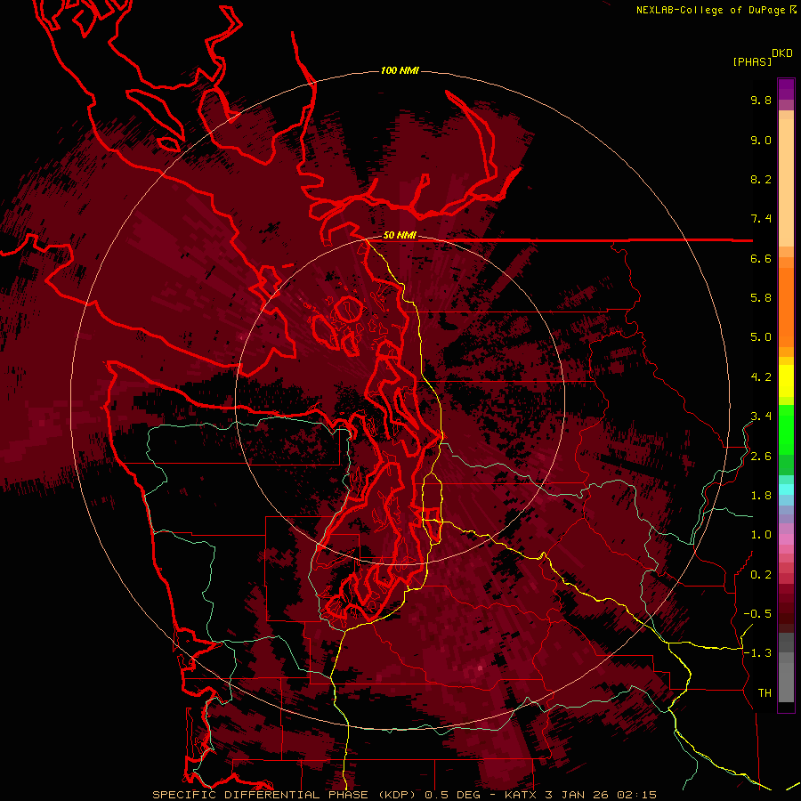Click the 6.6 value on color scale

coord(761,258)
